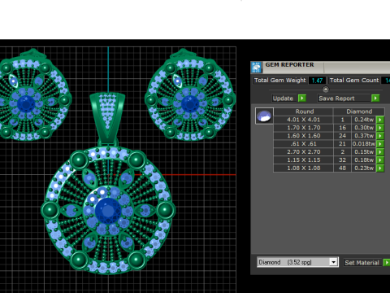The height and width of the screenshot is (293, 390).
Task: Collapse the panel using the small round arrow
Action: click(x=326, y=90)
